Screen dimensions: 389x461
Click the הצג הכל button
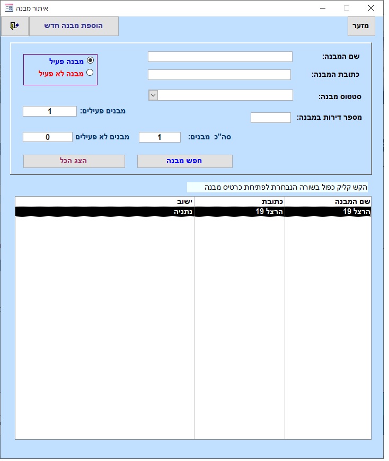click(74, 161)
